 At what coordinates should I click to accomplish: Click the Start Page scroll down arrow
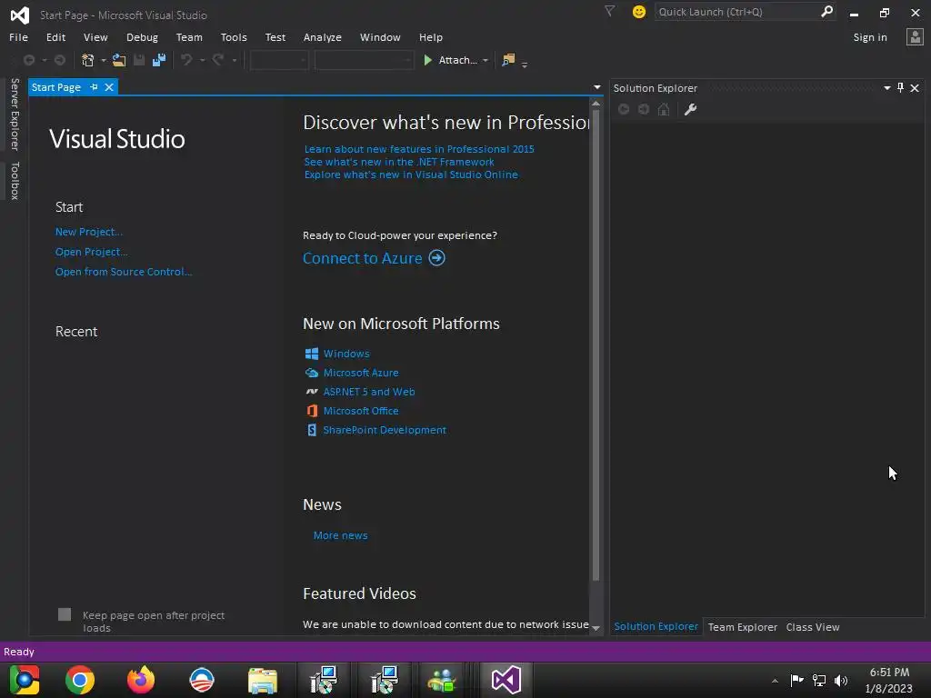596,628
